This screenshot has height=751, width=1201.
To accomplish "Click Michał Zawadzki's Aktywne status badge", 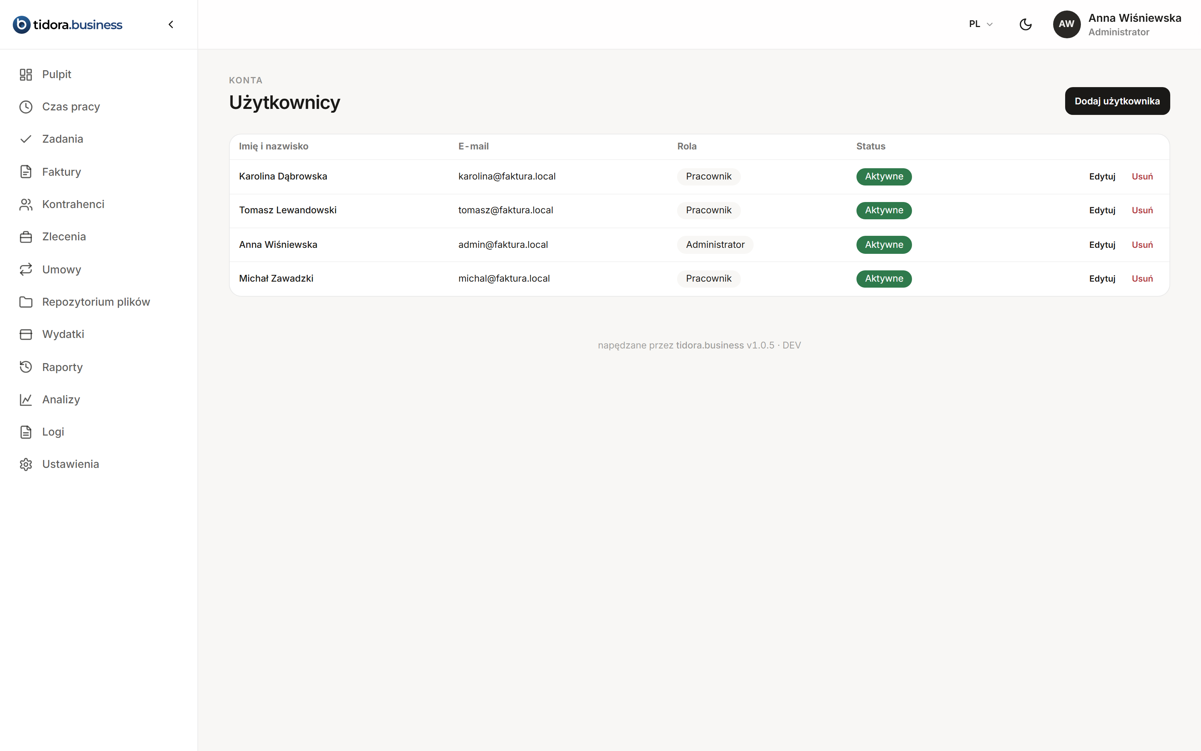I will pos(884,279).
